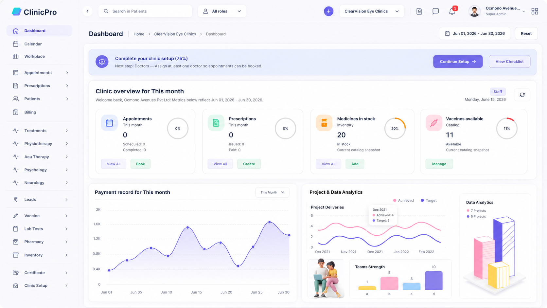The image size is (547, 308).
Task: Click the Vaccine pen icon in sidebar
Action: [x=15, y=216]
